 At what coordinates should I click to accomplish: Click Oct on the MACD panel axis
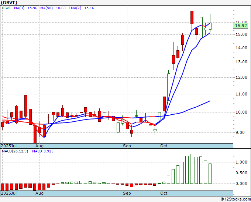point(164,193)
